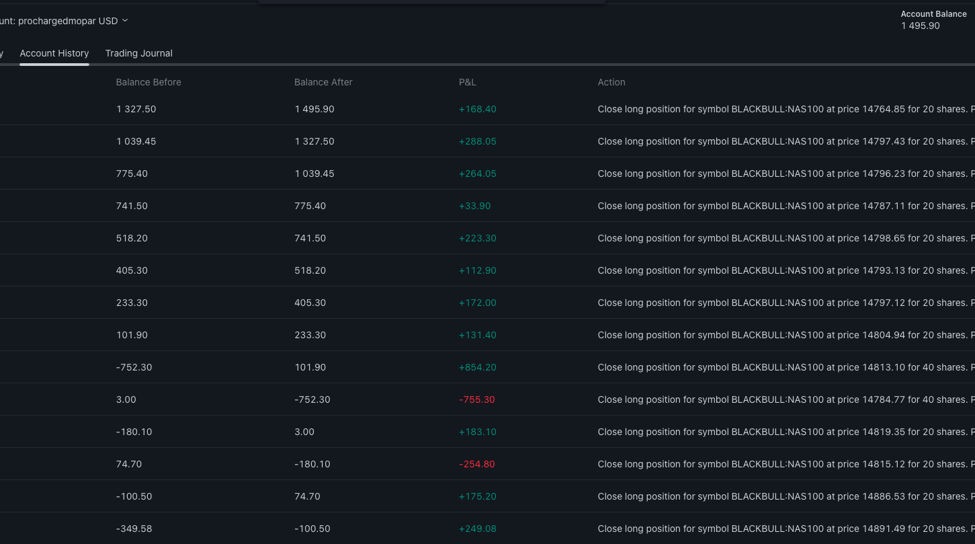Sort records by the P&L column
This screenshot has height=544, width=975.
click(468, 82)
